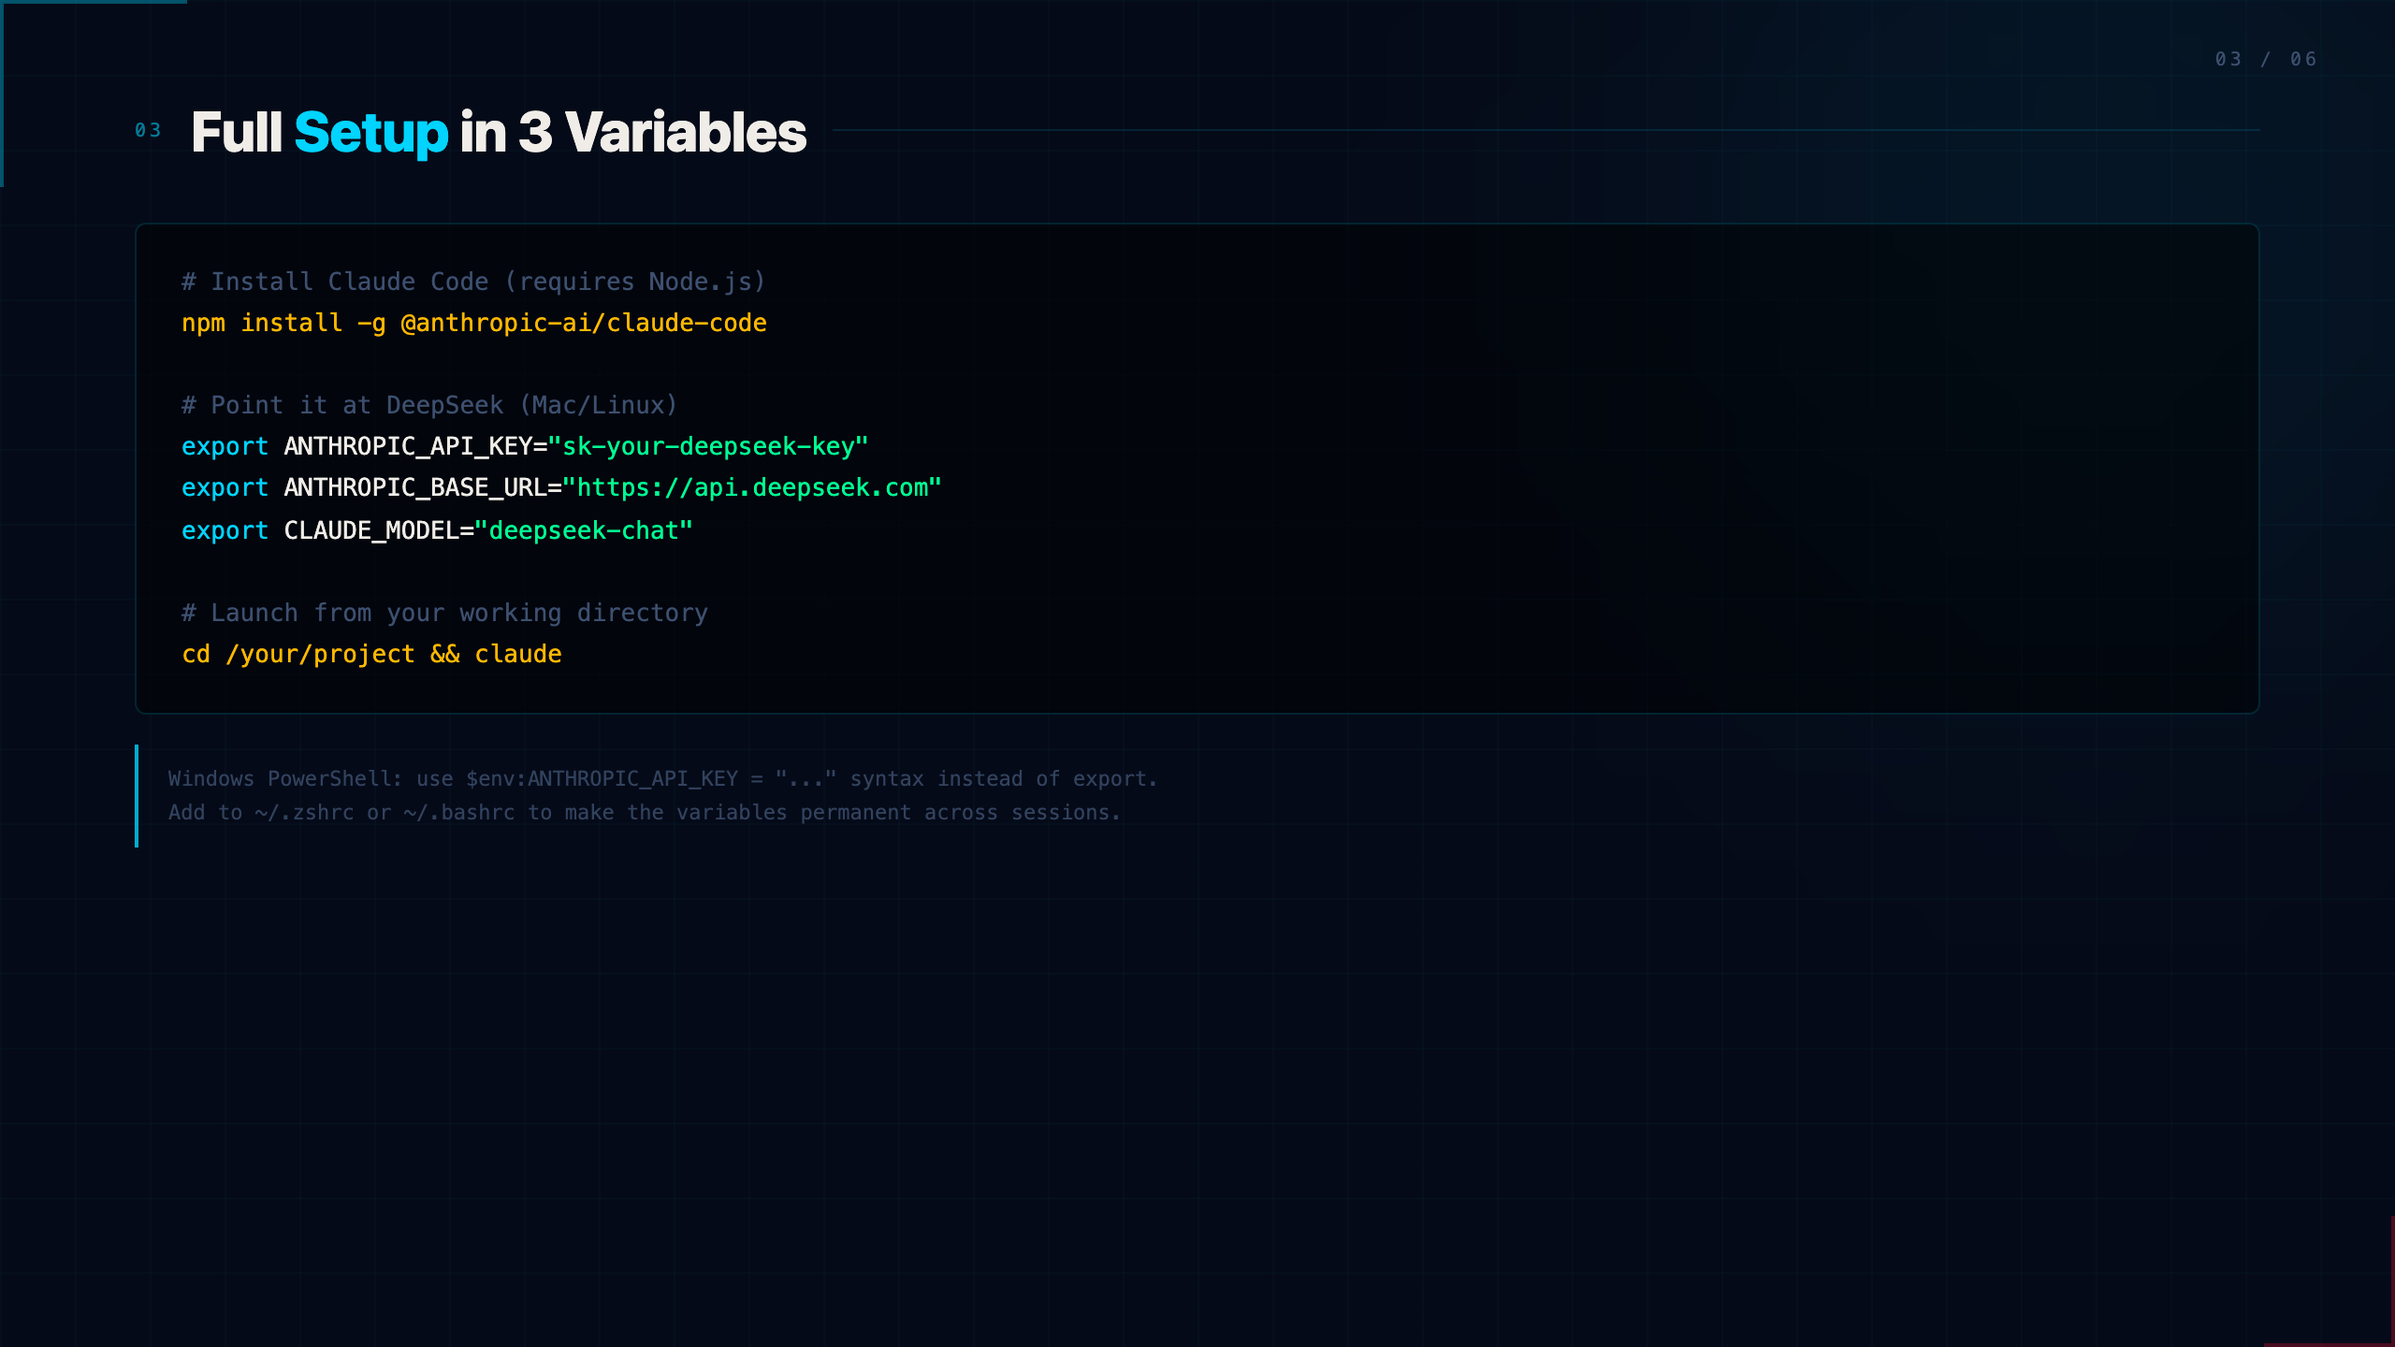Click the first 'export' keyword
The height and width of the screenshot is (1347, 2395).
(x=225, y=447)
